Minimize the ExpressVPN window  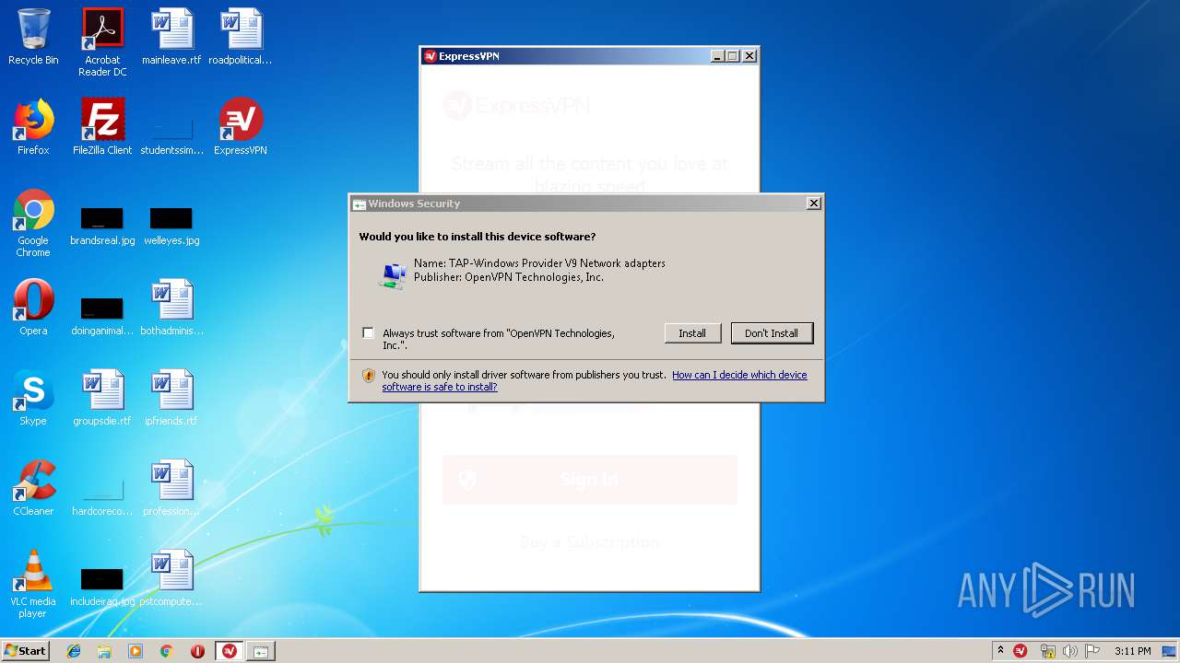(717, 56)
